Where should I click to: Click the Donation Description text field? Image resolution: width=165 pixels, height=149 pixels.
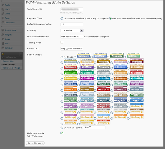pos(72,37)
